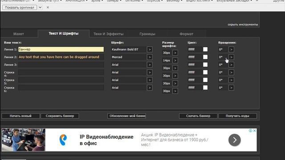Click the ad photo thumbnail
Screen dimensions: 285x160
coord(24,140)
